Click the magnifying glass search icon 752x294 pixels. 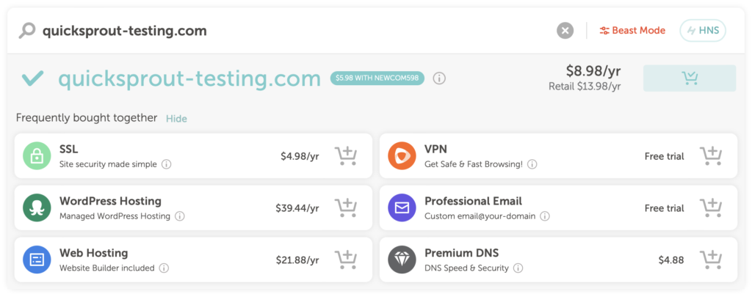point(27,31)
